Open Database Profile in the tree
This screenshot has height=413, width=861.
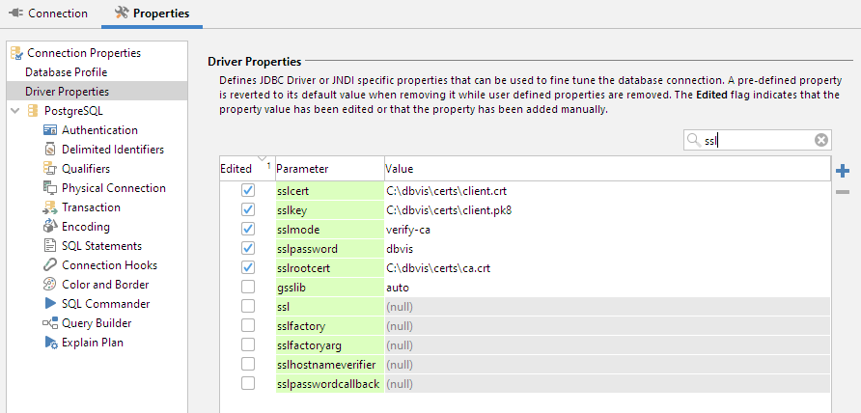(66, 72)
